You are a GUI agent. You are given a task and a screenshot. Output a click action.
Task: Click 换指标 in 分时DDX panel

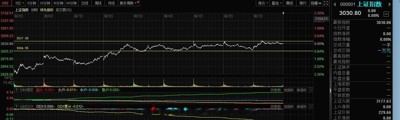tap(302, 107)
